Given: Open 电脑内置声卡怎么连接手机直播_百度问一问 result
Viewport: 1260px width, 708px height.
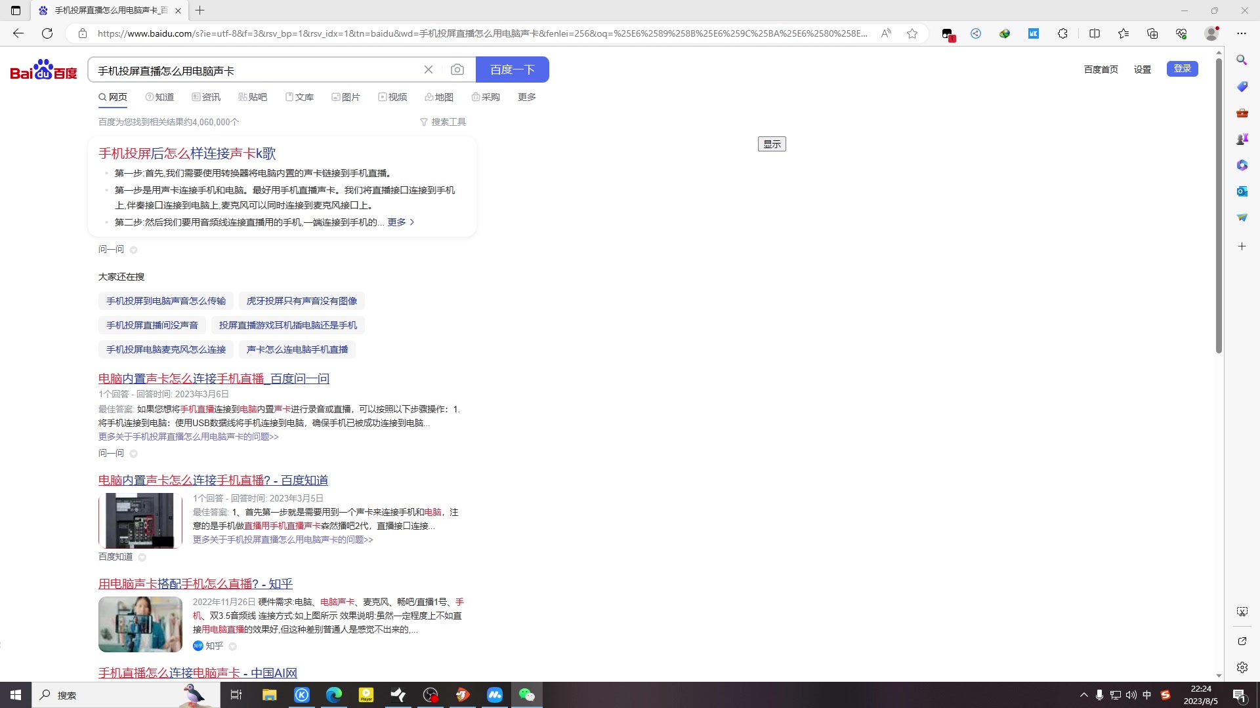Looking at the screenshot, I should [214, 378].
